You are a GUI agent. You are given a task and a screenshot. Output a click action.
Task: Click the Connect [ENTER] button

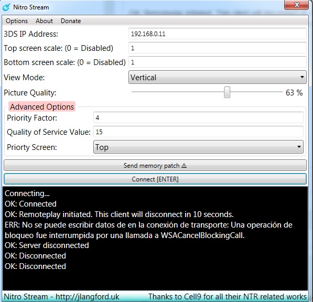point(155,179)
